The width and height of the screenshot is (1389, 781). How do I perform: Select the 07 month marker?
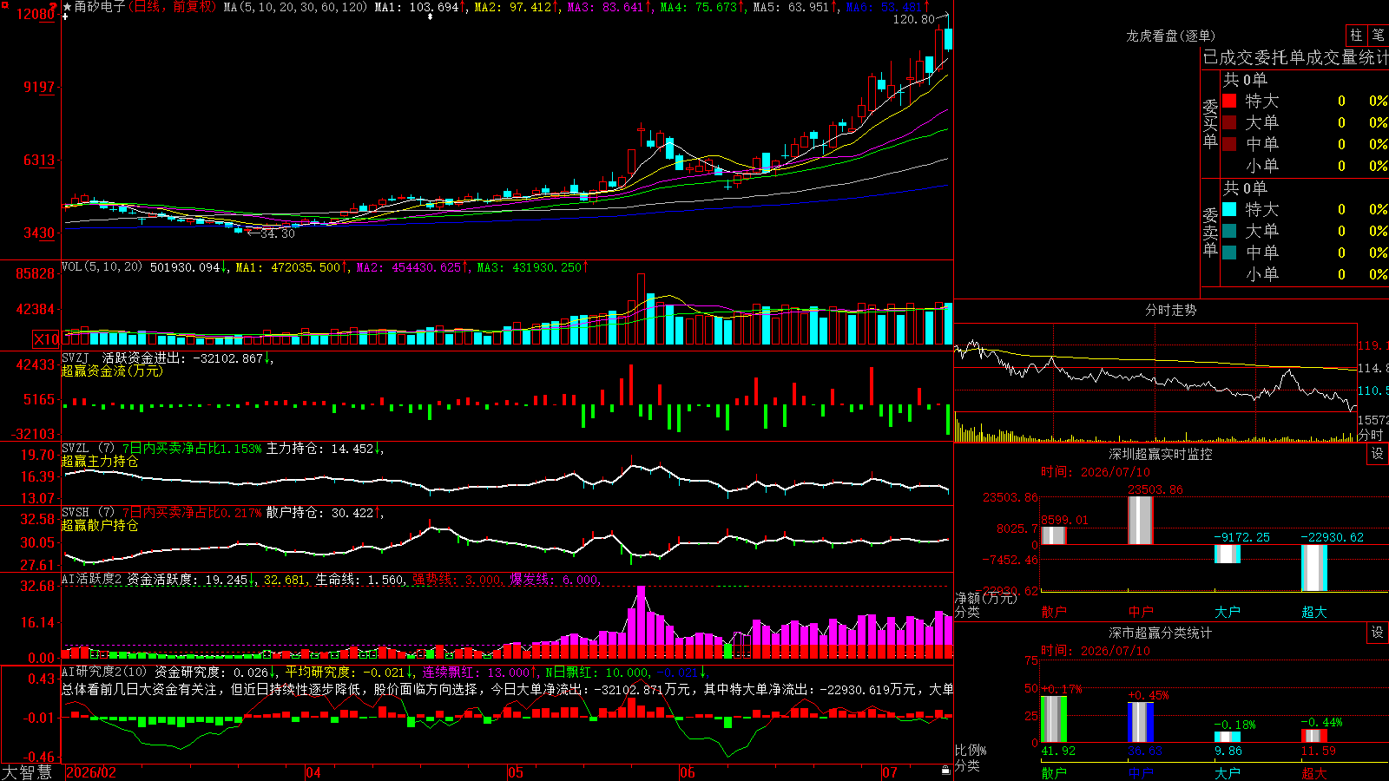click(x=890, y=772)
